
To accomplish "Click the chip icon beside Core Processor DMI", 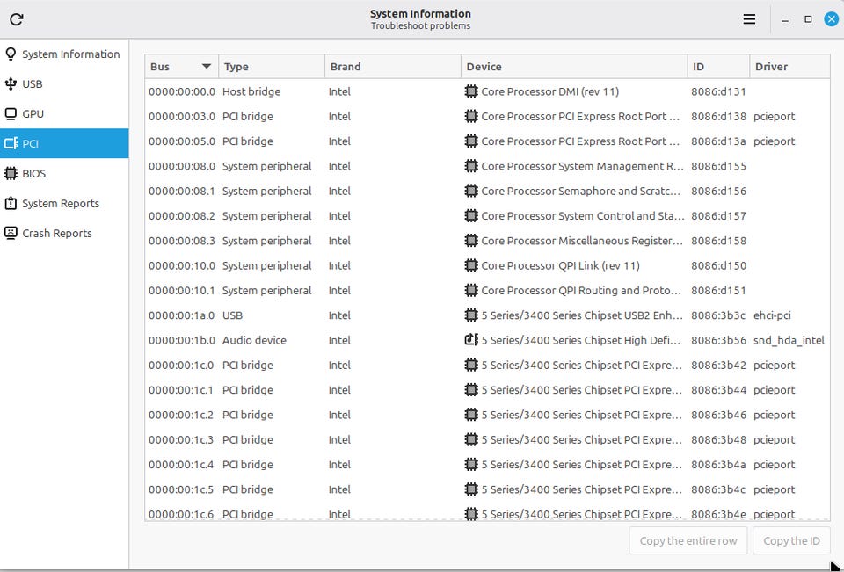I will [x=471, y=91].
